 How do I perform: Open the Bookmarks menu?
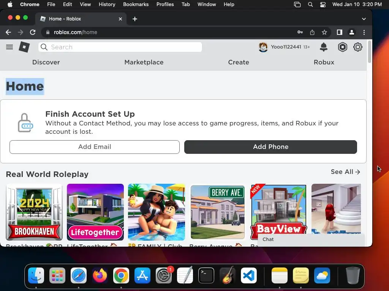point(136,5)
